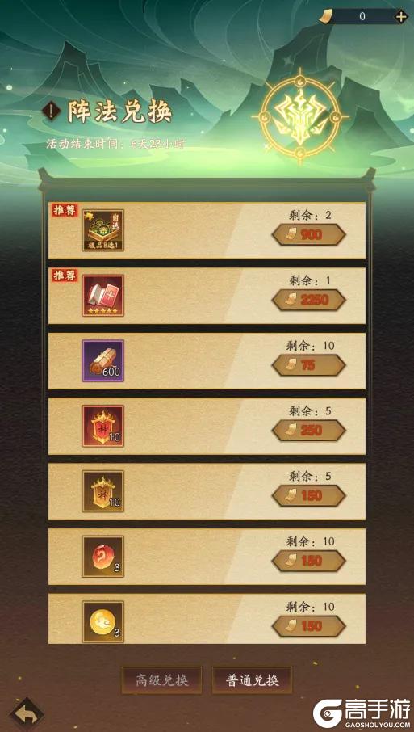
Task: Tap the plus icon to add scrolls
Action: click(x=401, y=17)
